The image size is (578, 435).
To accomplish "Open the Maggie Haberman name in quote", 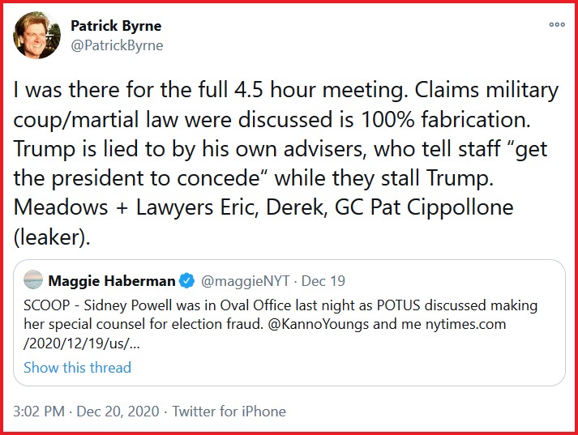I will [112, 281].
